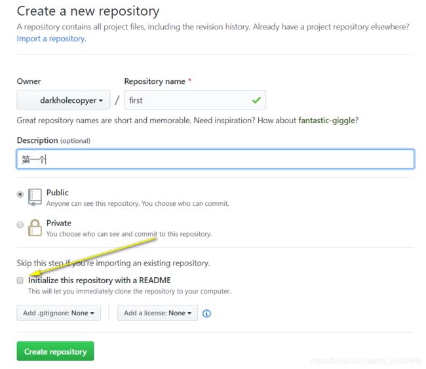
Task: Click into the Description text field
Action: [215, 159]
